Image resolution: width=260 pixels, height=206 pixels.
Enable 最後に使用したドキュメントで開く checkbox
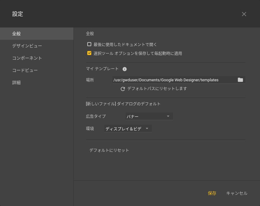[89, 44]
